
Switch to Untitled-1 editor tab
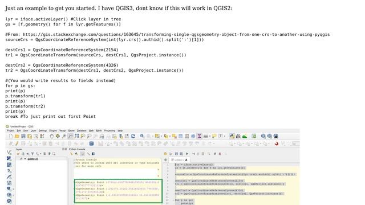tap(179, 160)
